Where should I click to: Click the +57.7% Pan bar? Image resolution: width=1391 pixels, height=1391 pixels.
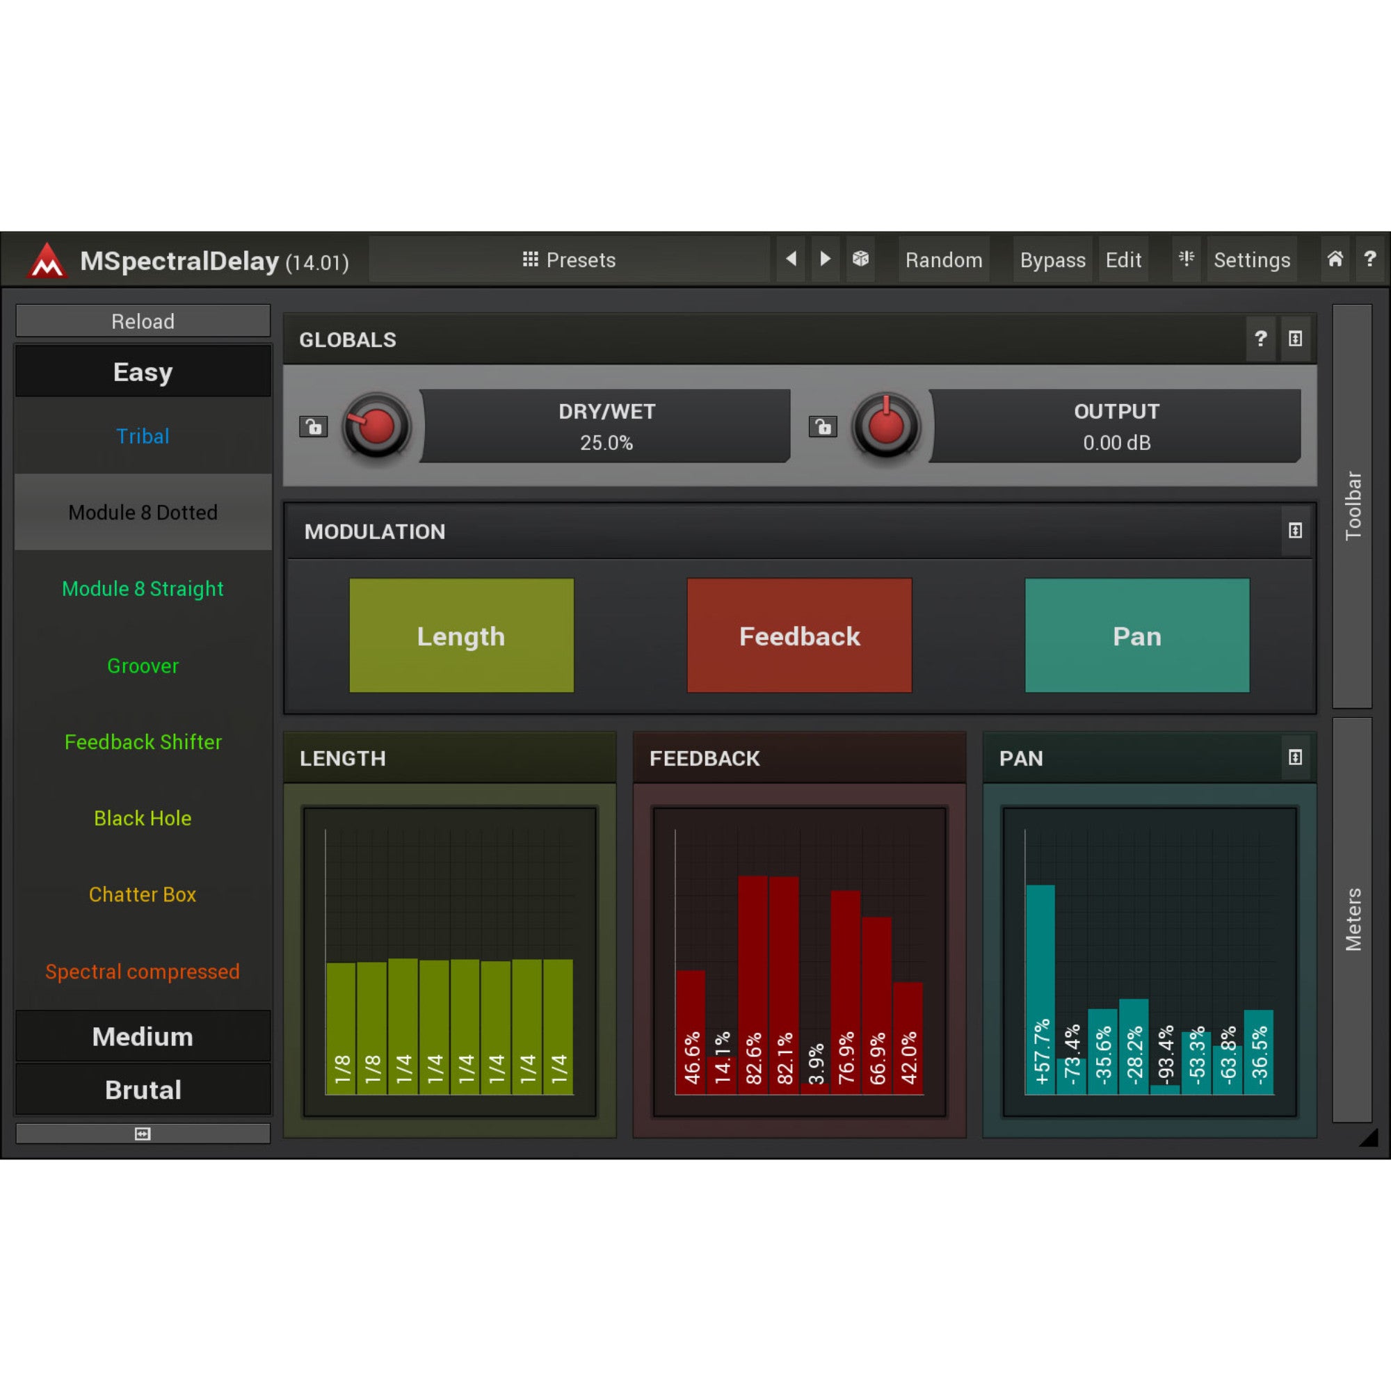[1040, 990]
